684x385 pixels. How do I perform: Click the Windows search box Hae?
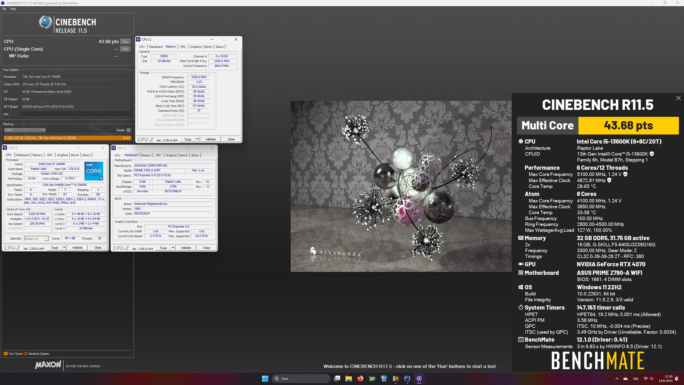click(x=301, y=379)
